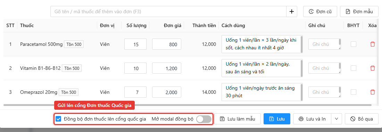Click total 14,000 in Omeprazol row

click(209, 92)
